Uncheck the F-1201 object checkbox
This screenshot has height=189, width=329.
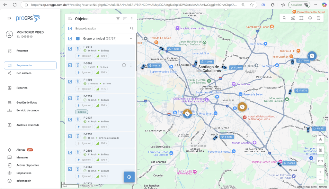[70, 81]
